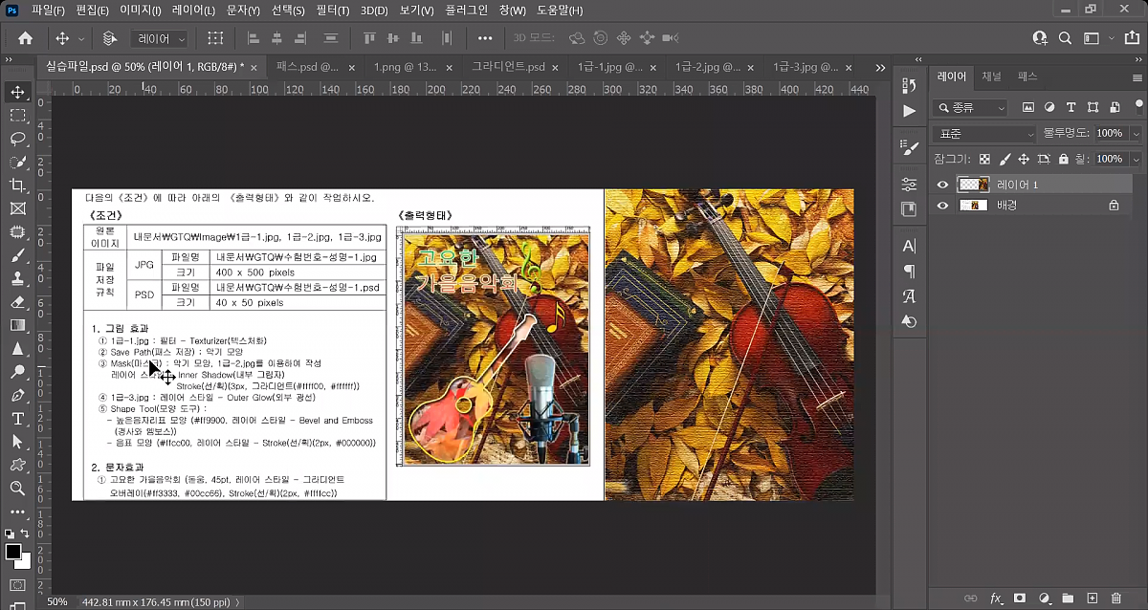Screen dimensions: 1148x610
Task: Select the Path Selection arrow tool
Action: (17, 442)
